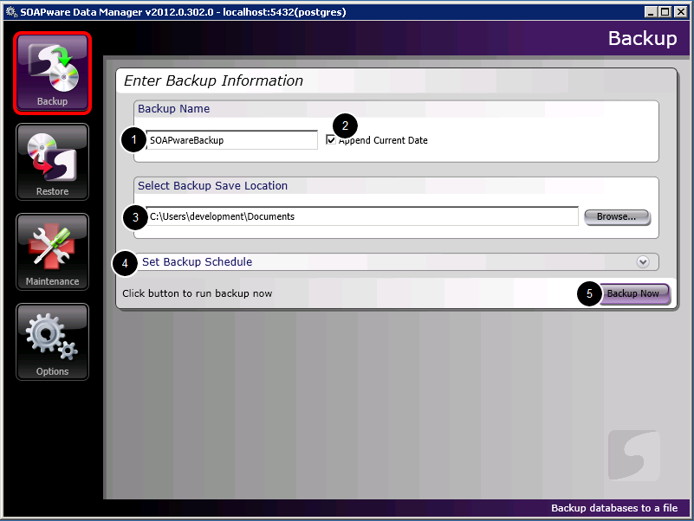Click the application icon in title bar
Screen dimensions: 694x521
10,11
